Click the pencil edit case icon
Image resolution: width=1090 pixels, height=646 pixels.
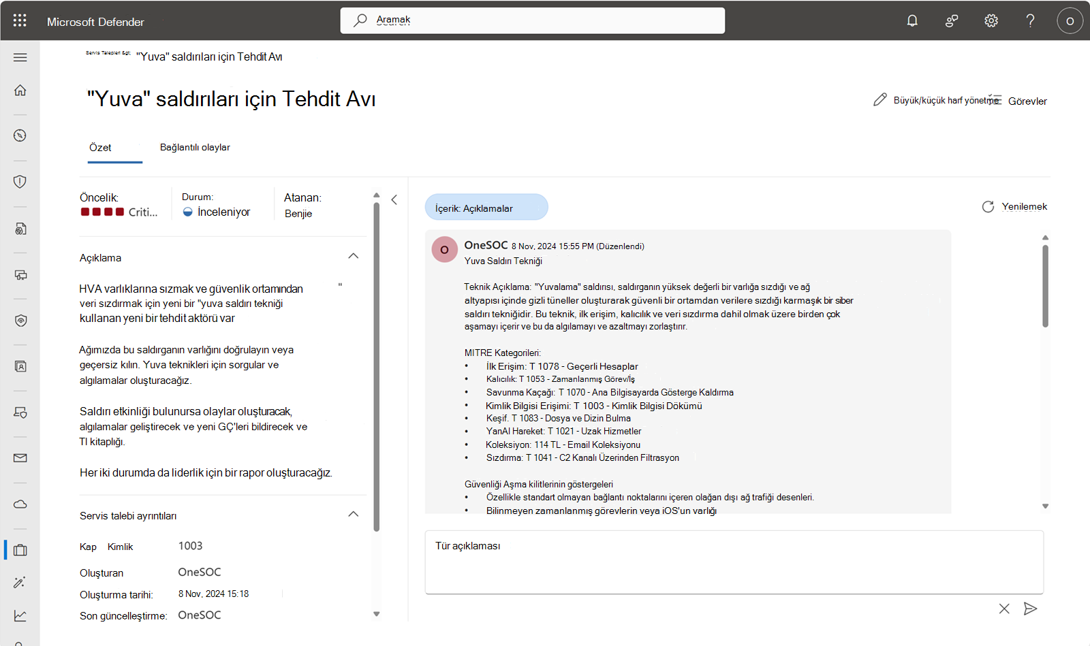coord(880,100)
